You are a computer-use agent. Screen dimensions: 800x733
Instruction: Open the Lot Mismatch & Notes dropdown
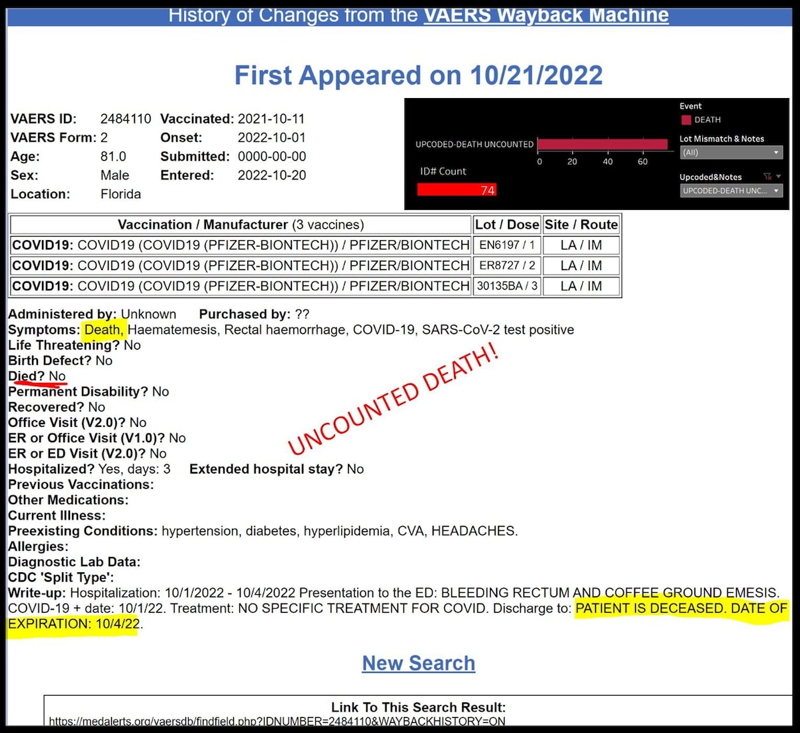731,153
